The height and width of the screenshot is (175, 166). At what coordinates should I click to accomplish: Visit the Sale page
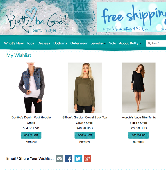pyautogui.click(x=113, y=43)
